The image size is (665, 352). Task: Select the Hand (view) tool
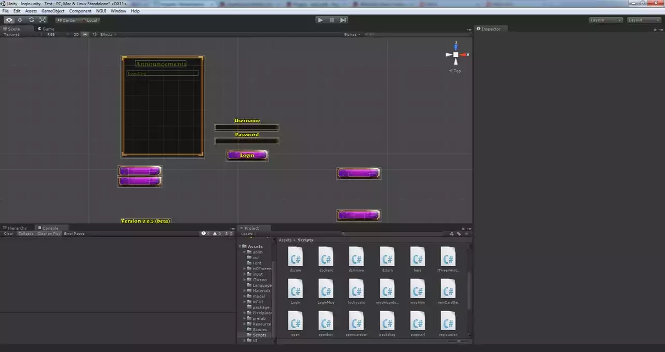coord(9,20)
